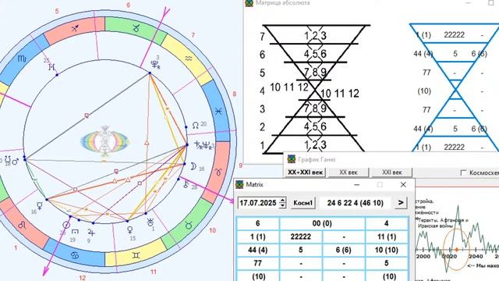Click the Capricorn sign segment
Image resolution: width=499 pixels, height=281 pixels.
(136, 28)
